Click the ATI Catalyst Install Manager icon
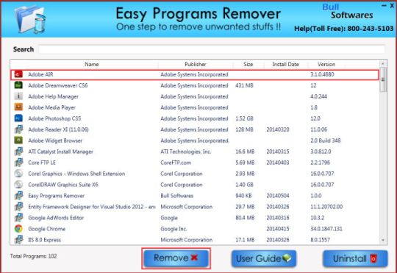397x273 pixels. click(18, 152)
